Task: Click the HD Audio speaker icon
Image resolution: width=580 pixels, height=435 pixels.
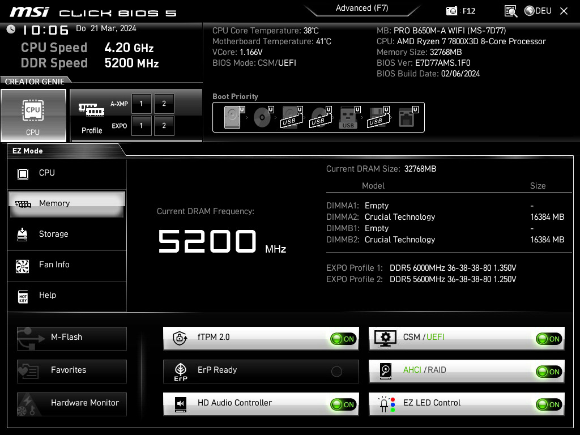Action: [x=181, y=404]
